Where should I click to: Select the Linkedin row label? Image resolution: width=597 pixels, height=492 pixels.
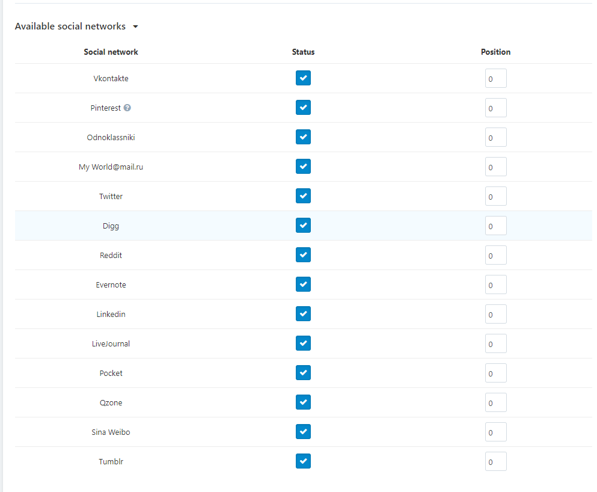coord(111,315)
